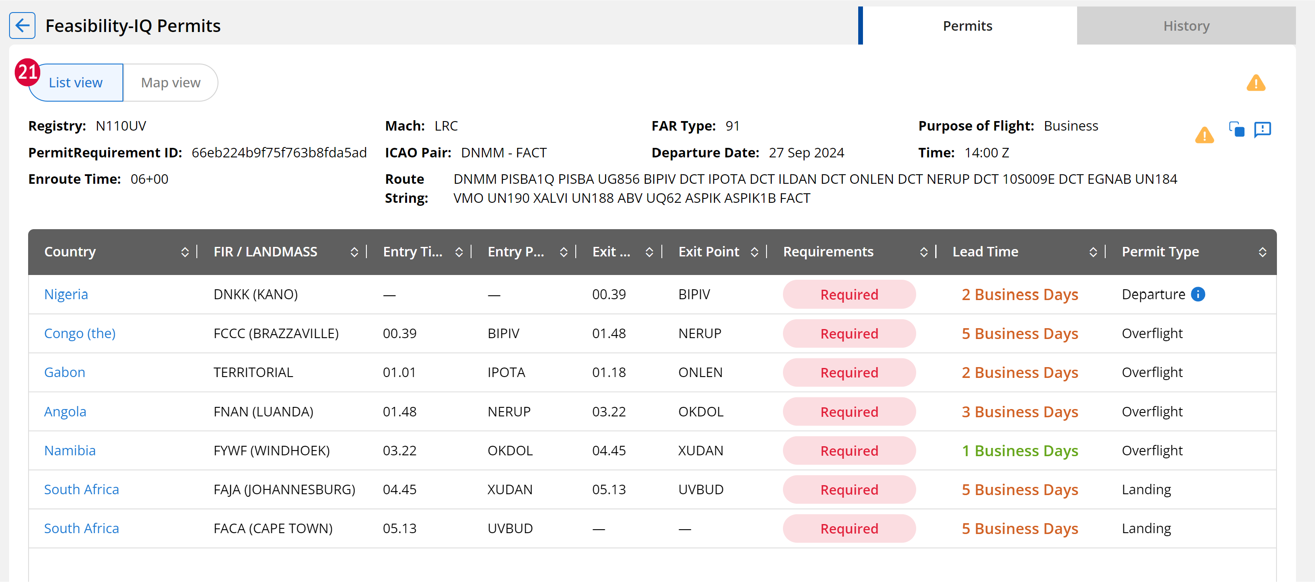Click the FAJA (JOHANNESBURG) cell
The image size is (1315, 582).
click(284, 489)
